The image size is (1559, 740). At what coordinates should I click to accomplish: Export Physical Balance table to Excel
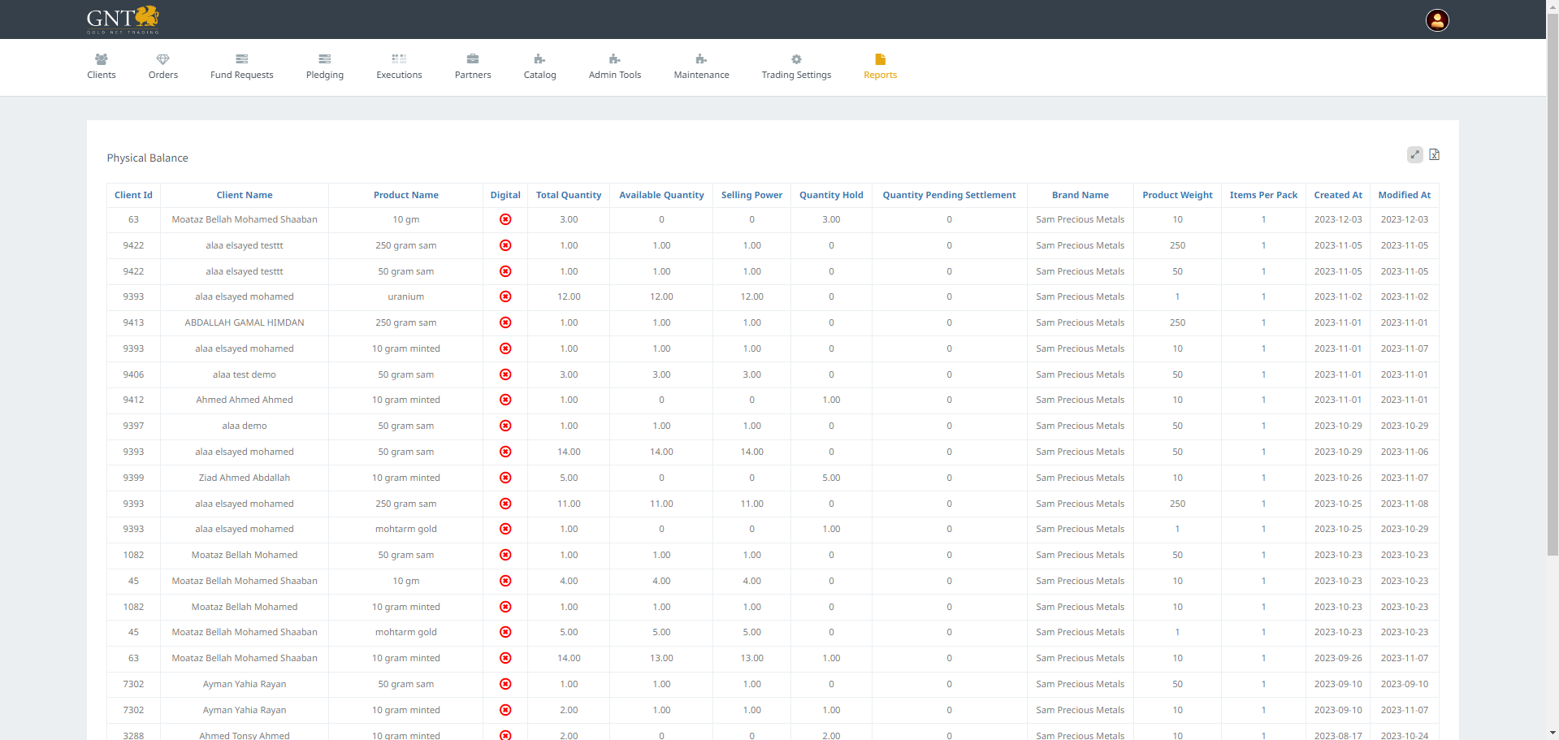click(1435, 155)
